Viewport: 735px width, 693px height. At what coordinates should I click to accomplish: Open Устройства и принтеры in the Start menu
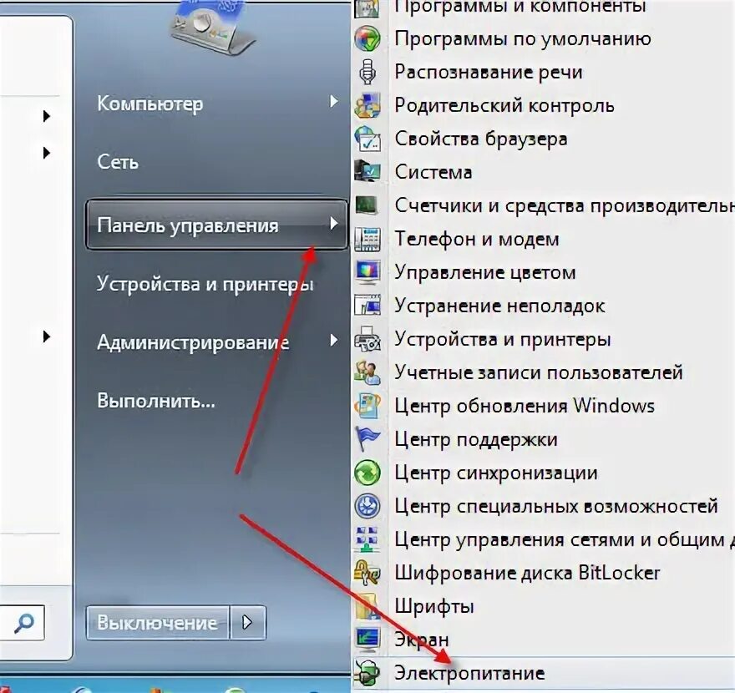click(205, 284)
